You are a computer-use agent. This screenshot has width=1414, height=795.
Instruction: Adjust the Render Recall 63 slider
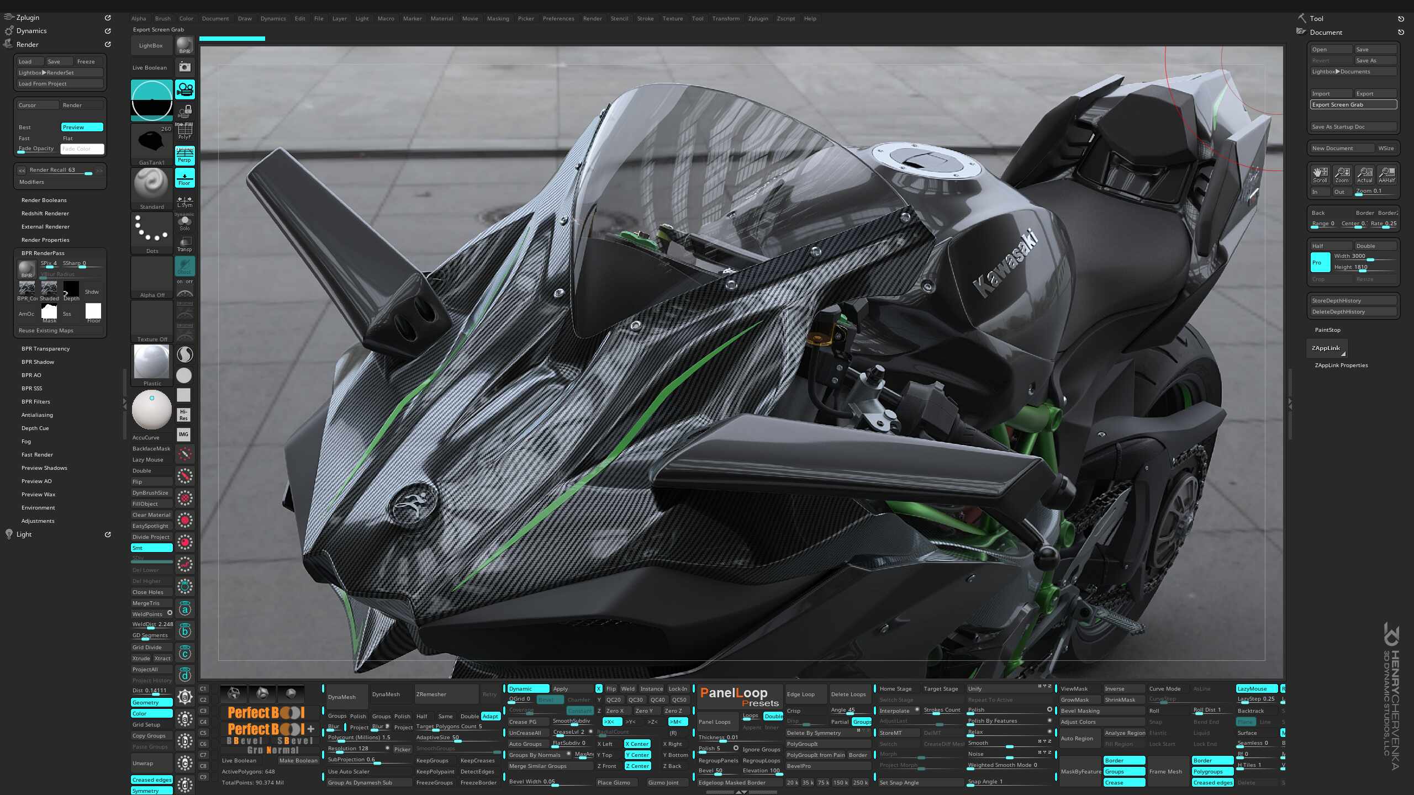tap(60, 170)
